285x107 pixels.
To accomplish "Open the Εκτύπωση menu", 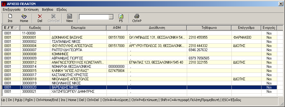I will 31,10.
